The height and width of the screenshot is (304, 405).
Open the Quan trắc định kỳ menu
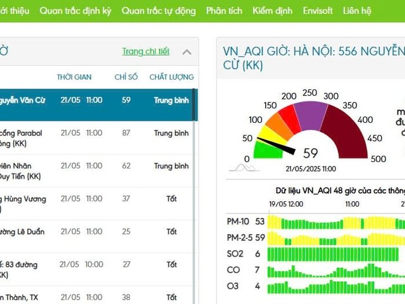76,11
